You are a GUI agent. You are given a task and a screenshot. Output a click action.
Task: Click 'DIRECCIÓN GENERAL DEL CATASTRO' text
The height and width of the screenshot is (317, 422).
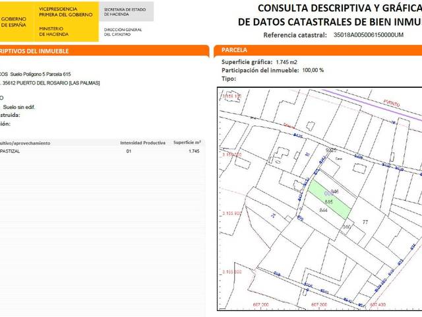[123, 32]
